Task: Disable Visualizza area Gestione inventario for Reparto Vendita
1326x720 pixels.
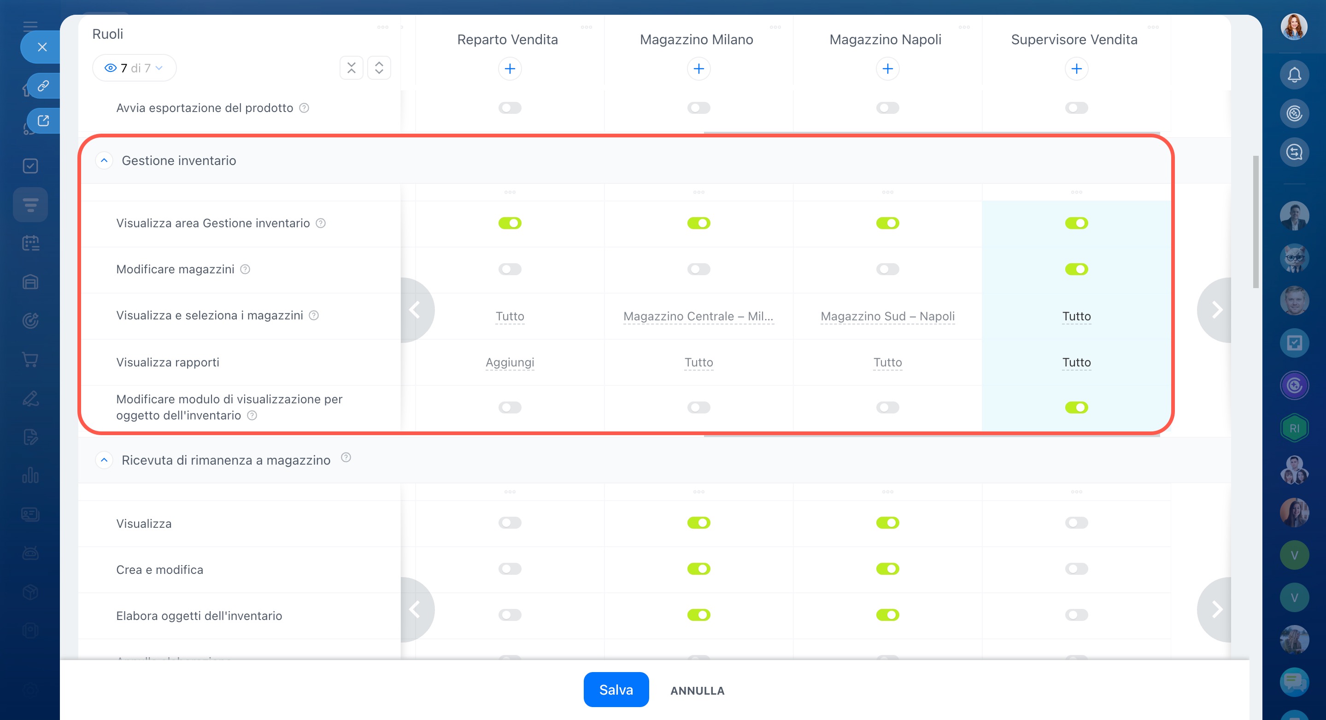Action: (509, 223)
